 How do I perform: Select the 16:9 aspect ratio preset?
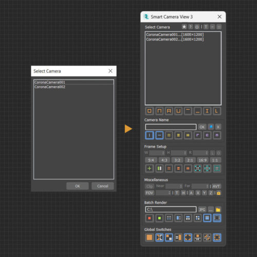pyautogui.click(x=203, y=160)
